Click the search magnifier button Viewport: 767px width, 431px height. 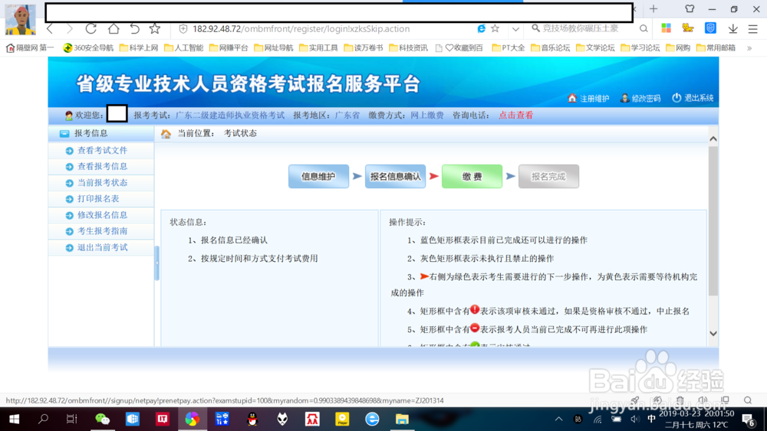click(644, 29)
